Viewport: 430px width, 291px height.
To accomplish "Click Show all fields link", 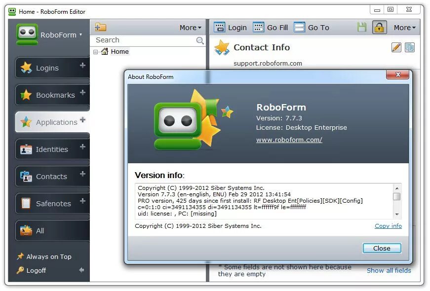I will pos(389,270).
